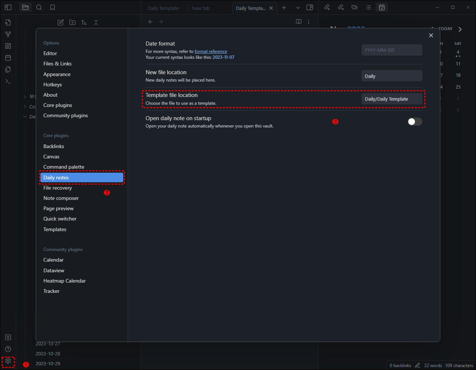The height and width of the screenshot is (370, 476).
Task: Open tab list dropdown chevron
Action: point(298,8)
